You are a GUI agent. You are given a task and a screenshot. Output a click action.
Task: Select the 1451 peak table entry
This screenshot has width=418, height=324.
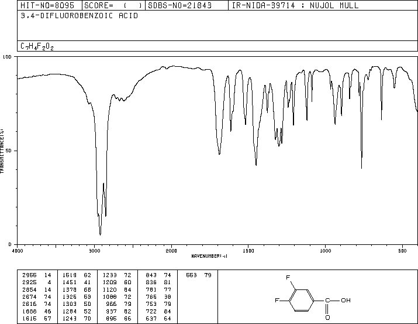77,282
